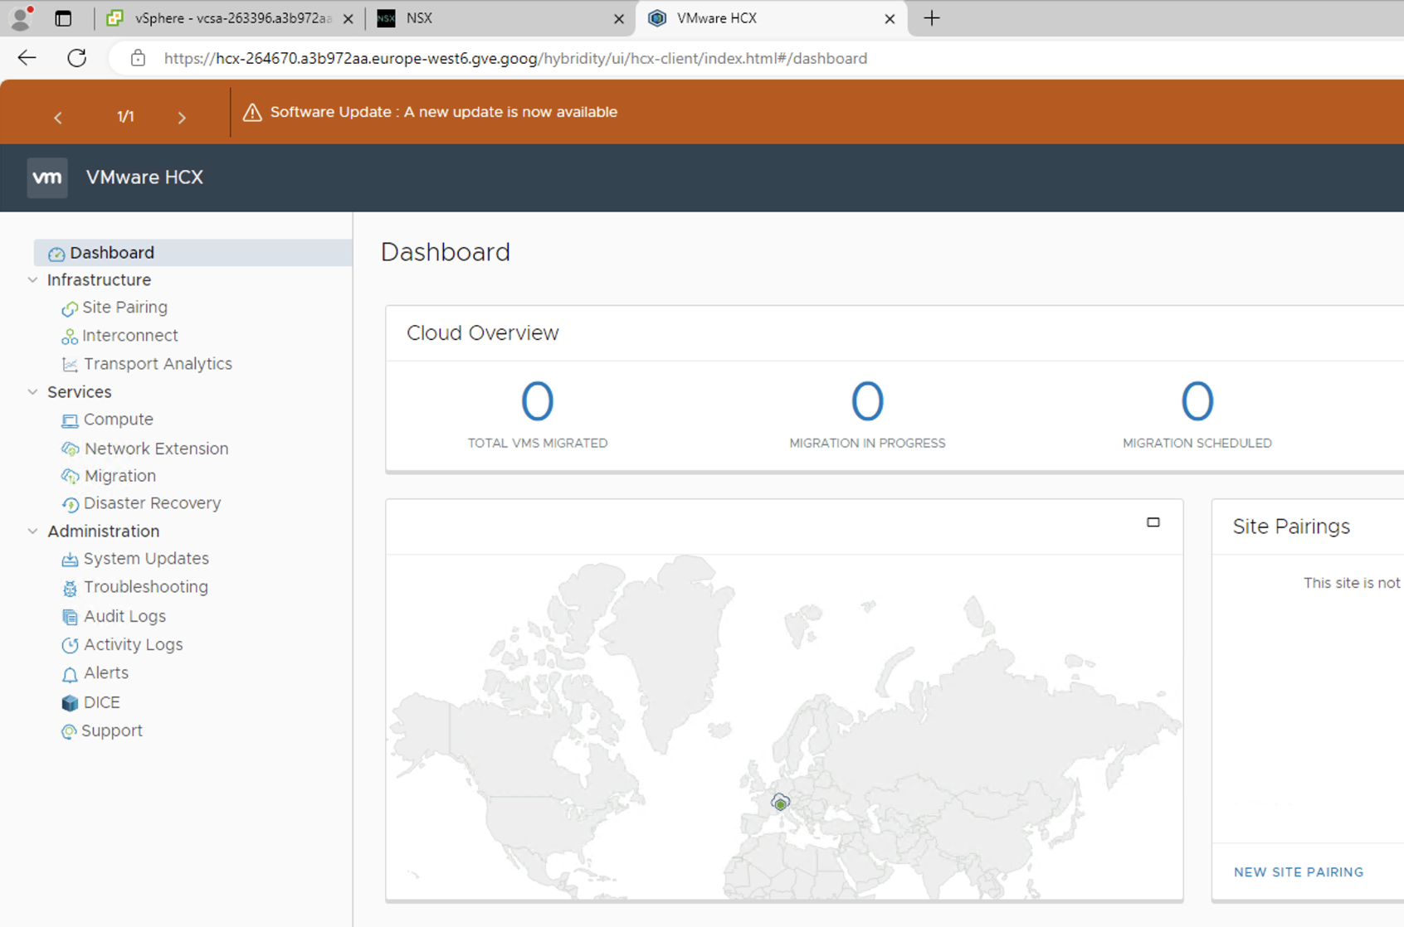
Task: Open the Site Pairing page
Action: click(x=124, y=308)
